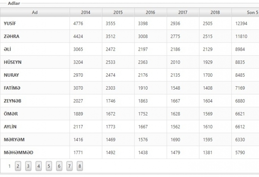
Task: Click value 2010 in the HÜSEYN row
Action: pyautogui.click(x=175, y=62)
